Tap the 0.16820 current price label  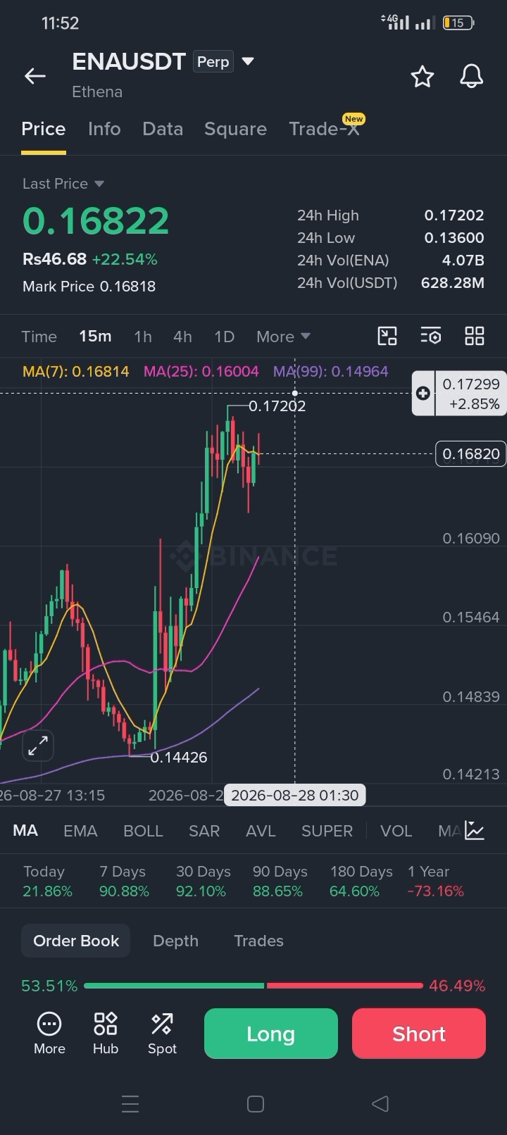(x=471, y=454)
